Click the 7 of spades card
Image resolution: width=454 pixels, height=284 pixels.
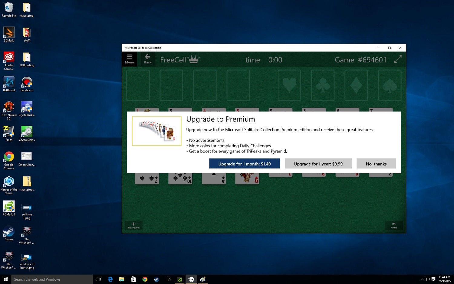tap(147, 179)
